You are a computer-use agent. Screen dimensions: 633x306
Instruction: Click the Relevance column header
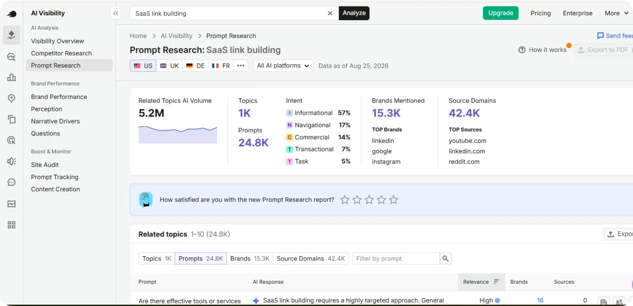point(481,282)
